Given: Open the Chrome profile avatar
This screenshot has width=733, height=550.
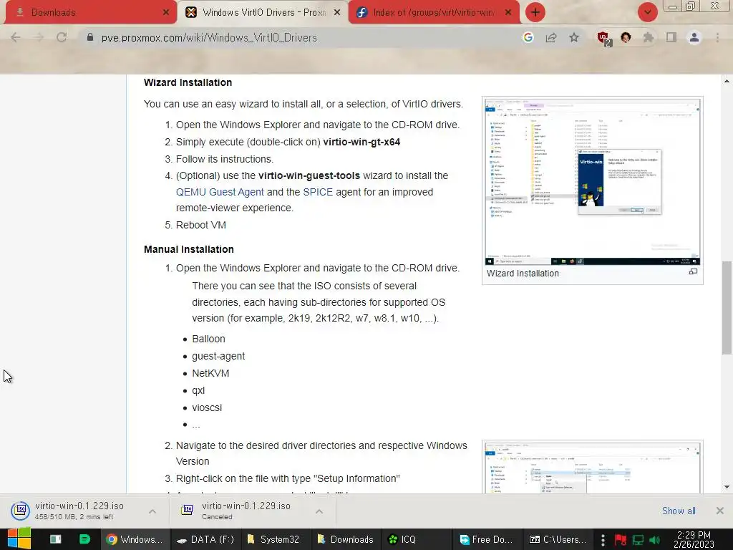Looking at the screenshot, I should [694, 37].
